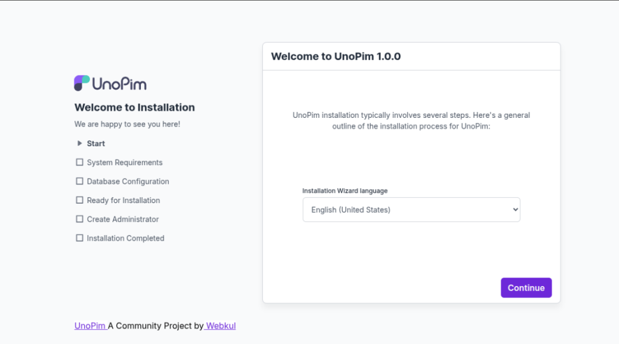Select the Database Configuration step label

point(128,181)
